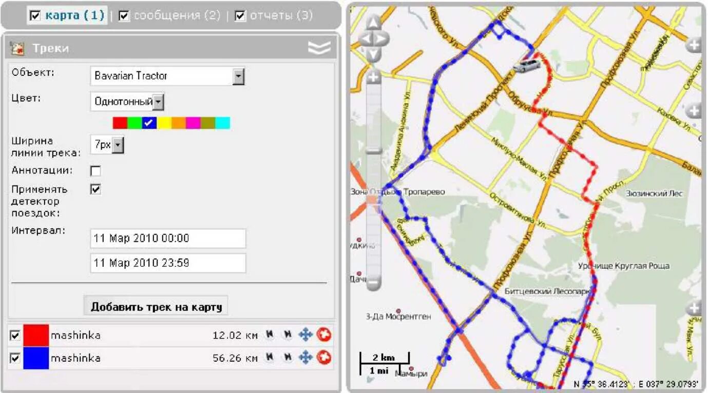This screenshot has width=708, height=393.
Task: Pick the olive color swatch
Action: pos(208,123)
